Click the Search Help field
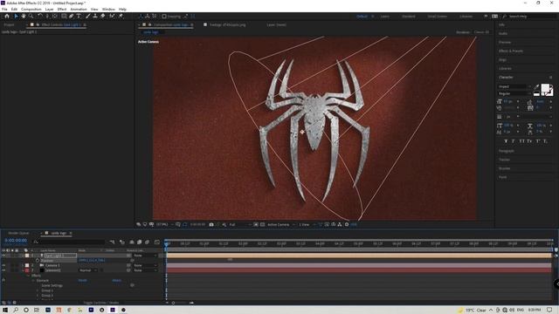Image resolution: width=559 pixels, height=314 pixels. tap(529, 16)
